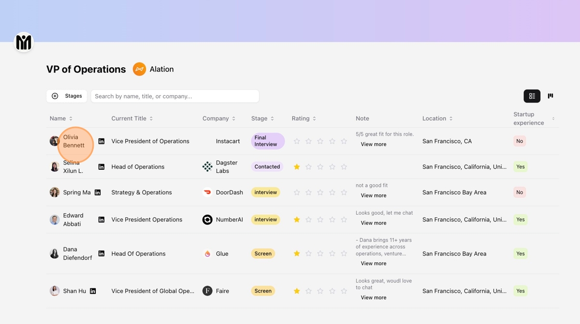Open Edward Abbati's LinkedIn icon

[x=102, y=219]
